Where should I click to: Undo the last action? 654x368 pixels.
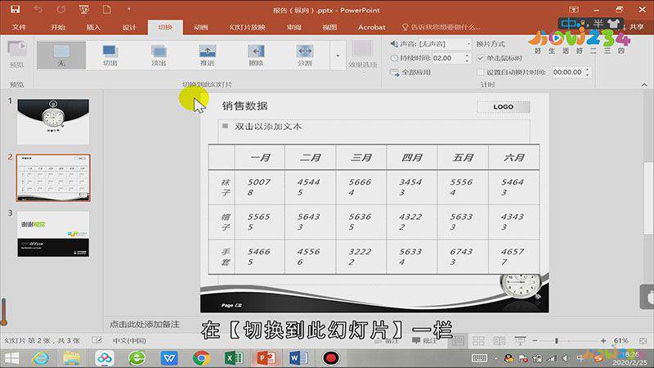(x=38, y=9)
